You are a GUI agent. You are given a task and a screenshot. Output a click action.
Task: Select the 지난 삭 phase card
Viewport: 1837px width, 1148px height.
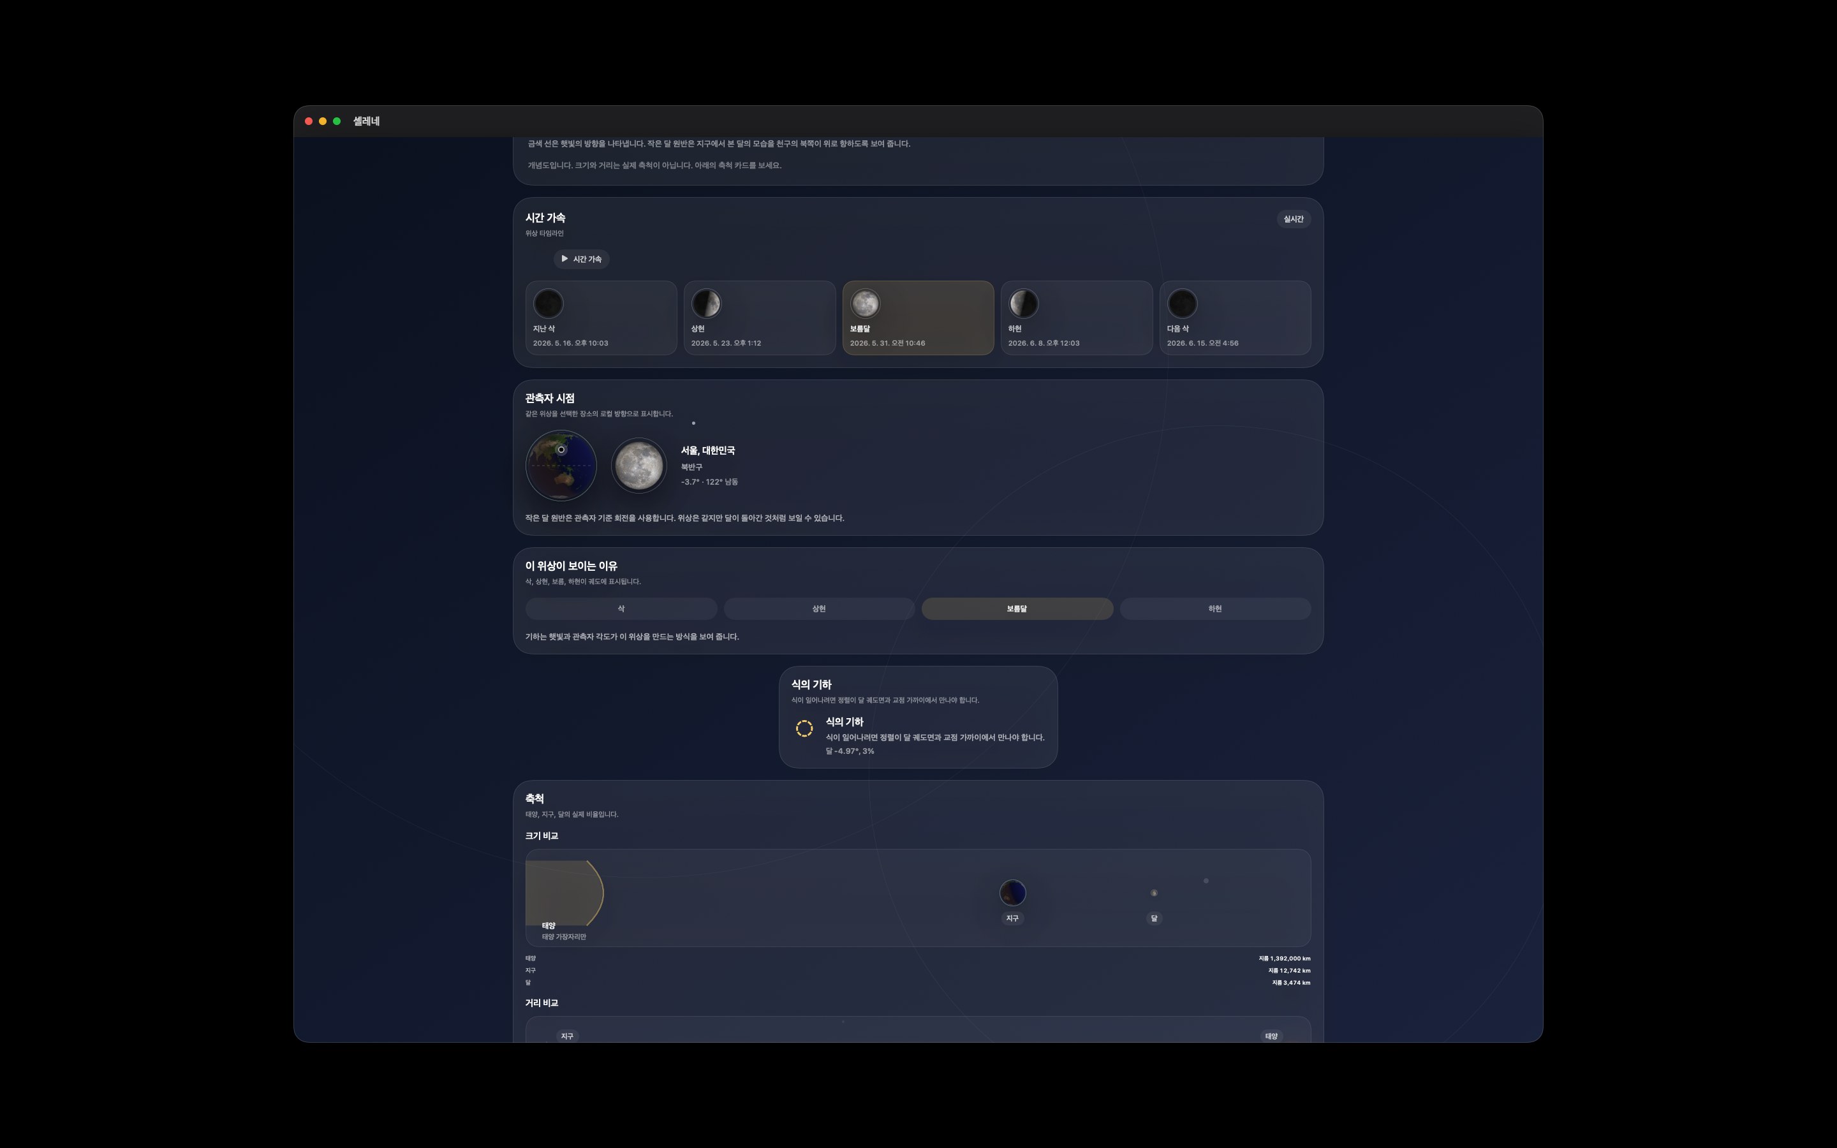coord(600,318)
